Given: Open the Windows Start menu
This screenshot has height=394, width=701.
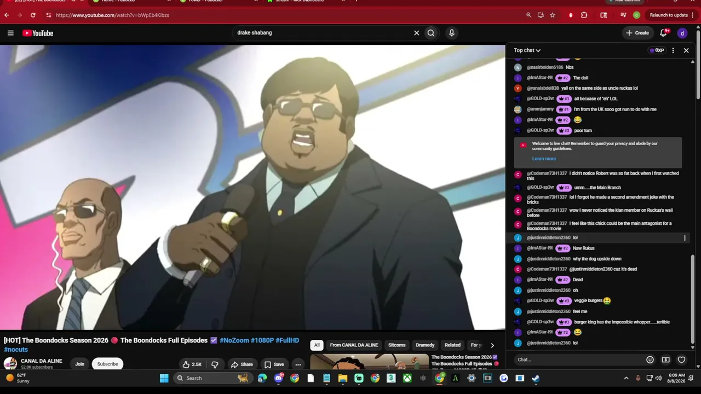Looking at the screenshot, I should click(x=164, y=378).
